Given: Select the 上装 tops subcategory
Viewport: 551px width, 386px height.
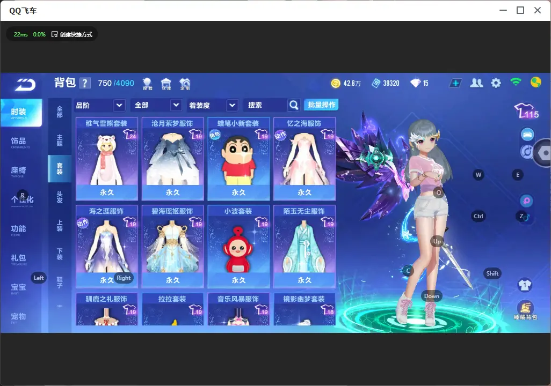Looking at the screenshot, I should click(x=60, y=225).
